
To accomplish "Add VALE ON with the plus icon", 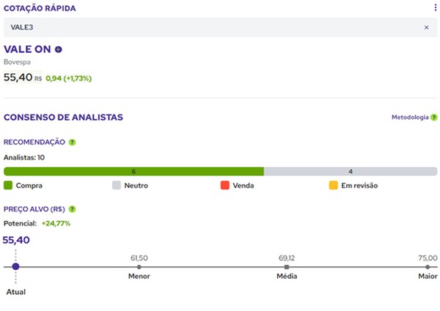I will pos(59,50).
